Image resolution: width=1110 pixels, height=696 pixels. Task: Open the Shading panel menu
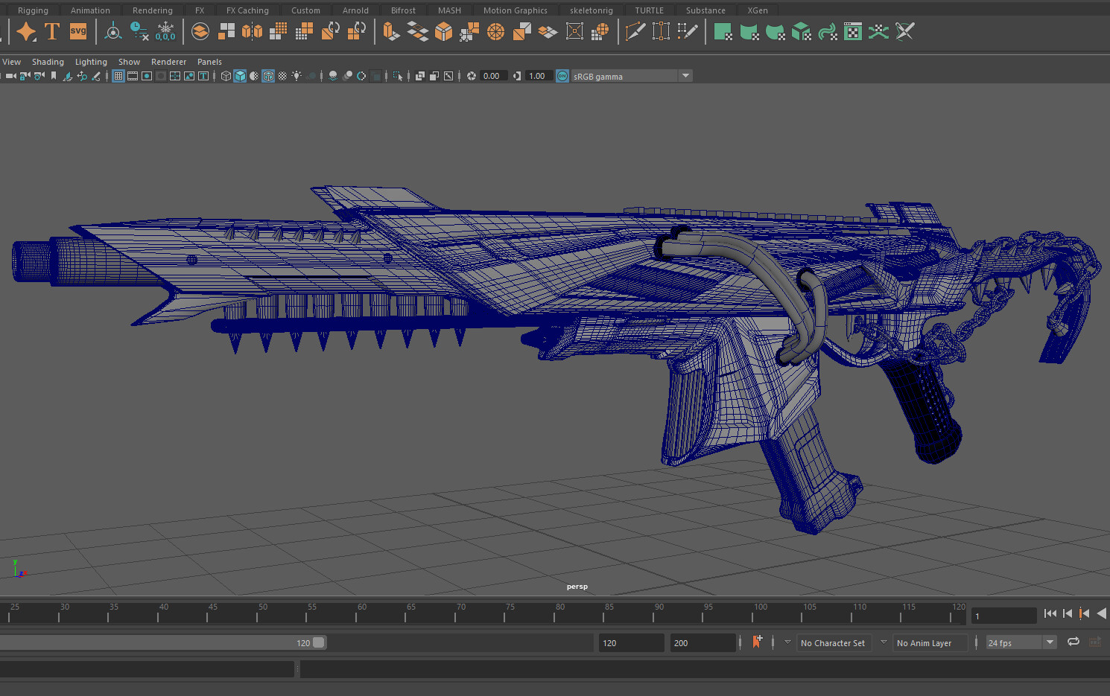click(48, 62)
